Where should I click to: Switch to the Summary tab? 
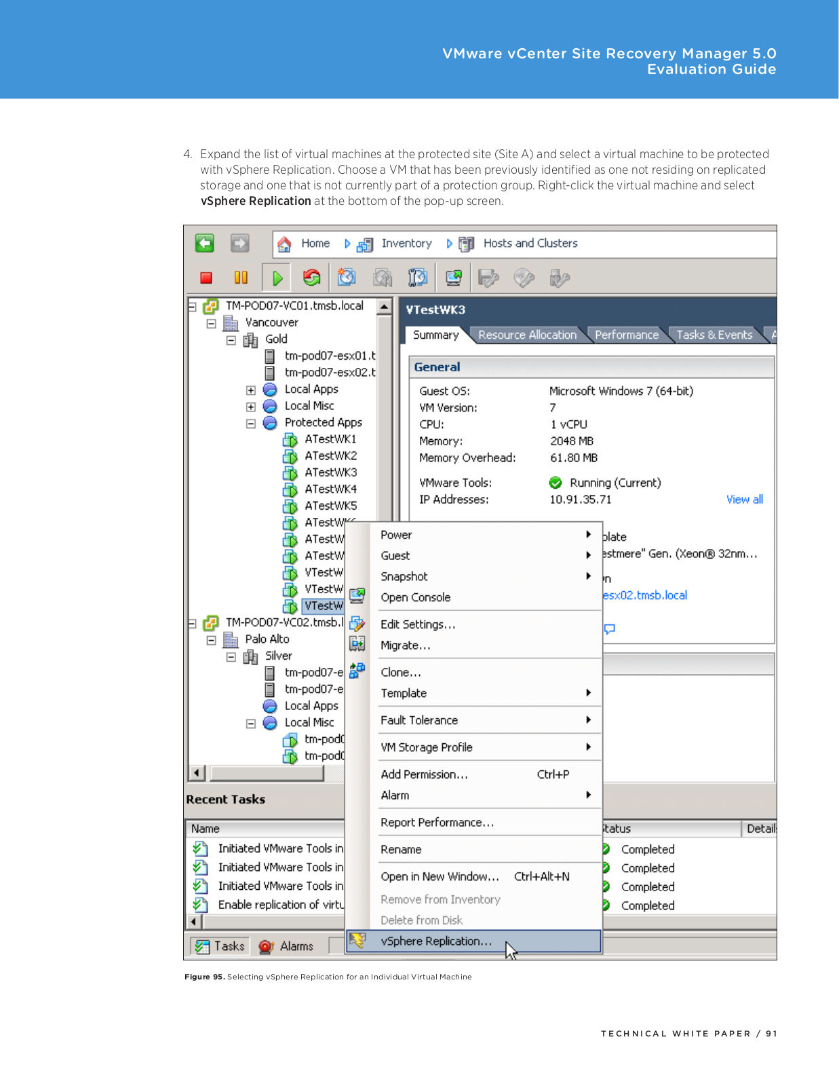[x=436, y=335]
